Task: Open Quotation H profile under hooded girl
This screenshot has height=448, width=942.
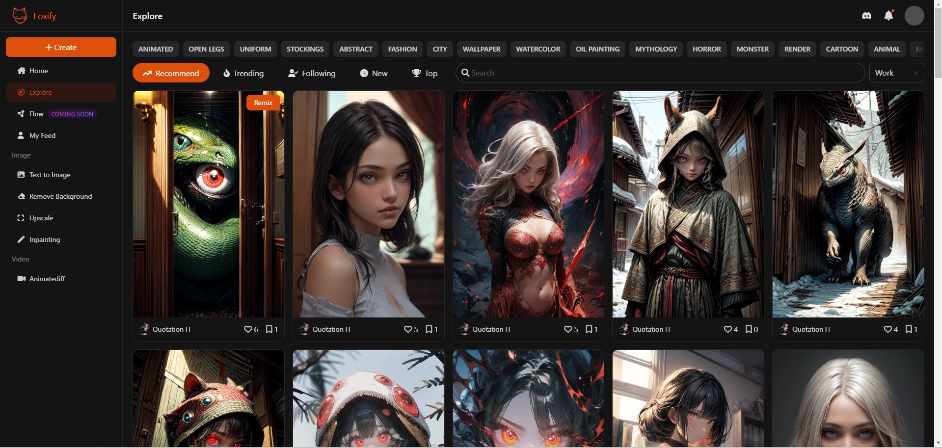Action: pyautogui.click(x=645, y=329)
